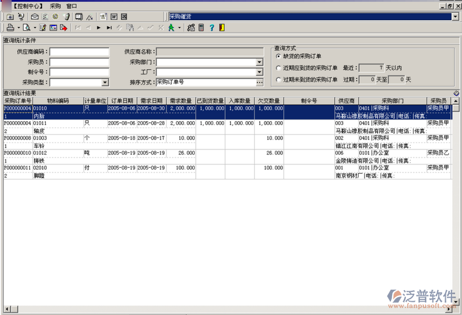
Task: Expand the 工厂 dropdown
Action: click(260, 72)
